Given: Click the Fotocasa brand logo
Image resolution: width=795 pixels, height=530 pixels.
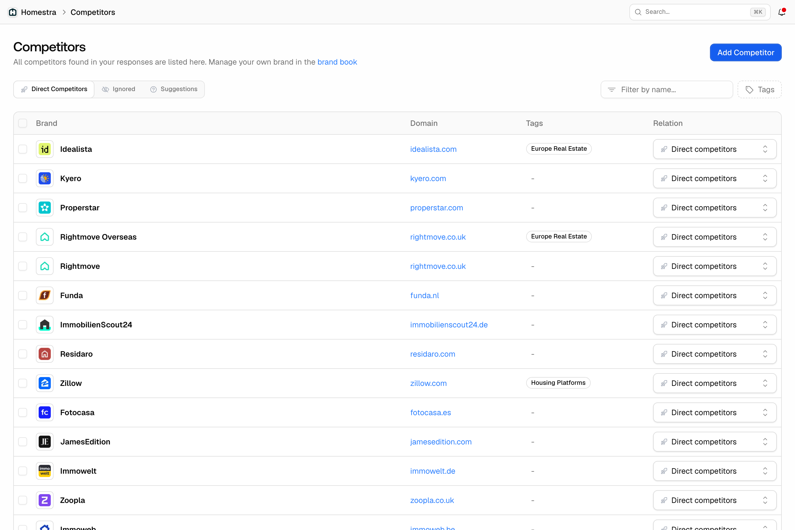Looking at the screenshot, I should click(x=45, y=412).
